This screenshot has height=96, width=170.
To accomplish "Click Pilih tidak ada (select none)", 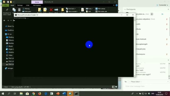I will tap(101, 11).
